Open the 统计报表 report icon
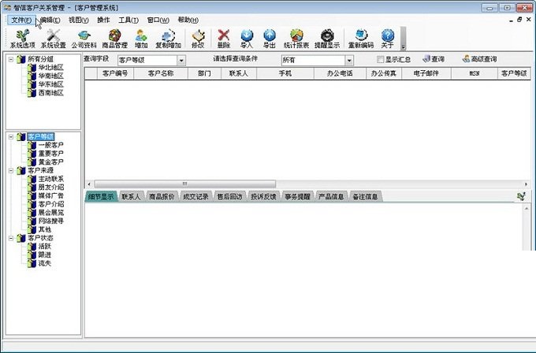This screenshot has width=536, height=353. tap(296, 38)
